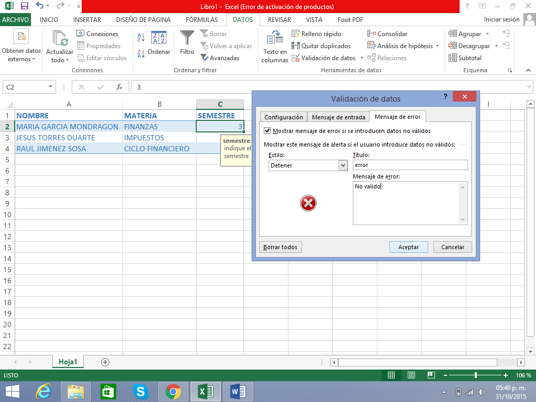Switch to Mensaje de entrada tab

tap(338, 117)
